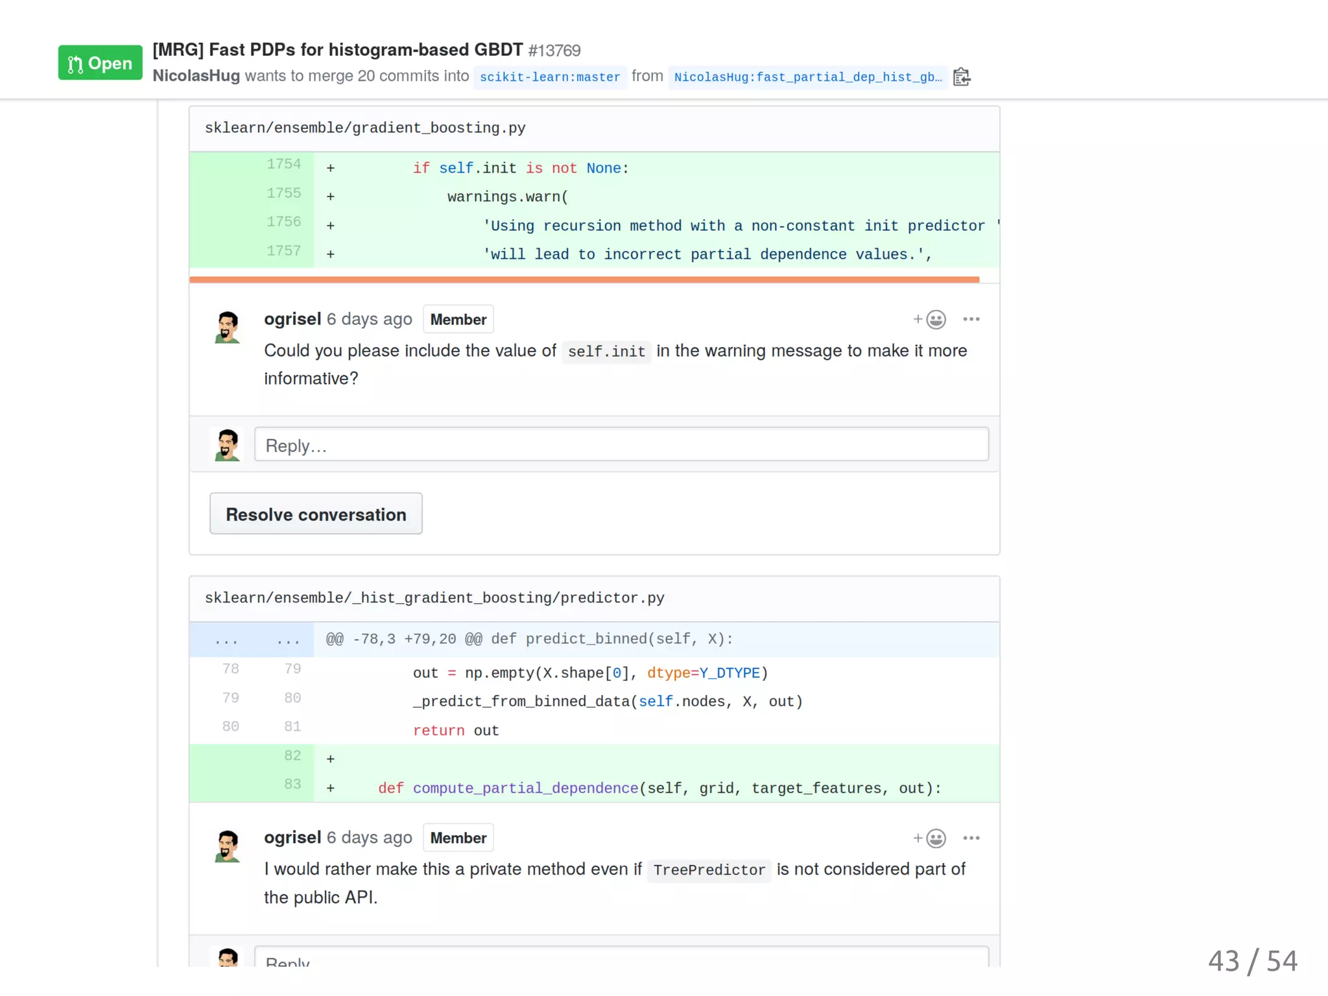Screen dimensions: 1328x996
Task: Focus the bottom partially visible Reply field
Action: click(x=621, y=958)
